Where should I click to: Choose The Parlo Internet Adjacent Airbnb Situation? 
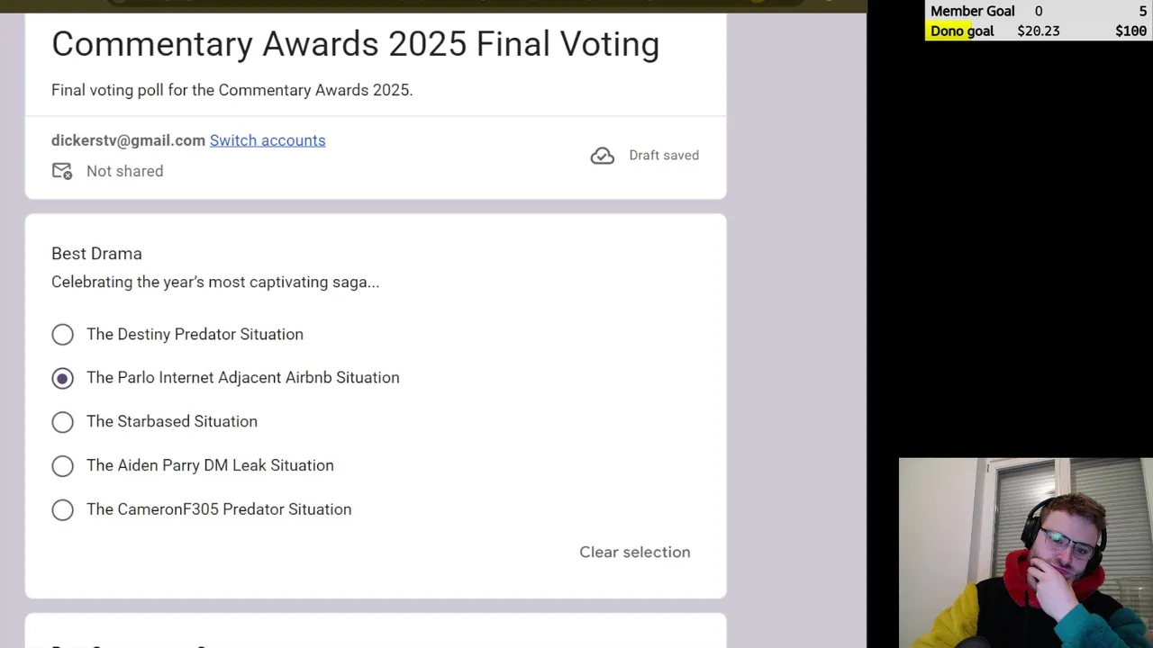62,378
